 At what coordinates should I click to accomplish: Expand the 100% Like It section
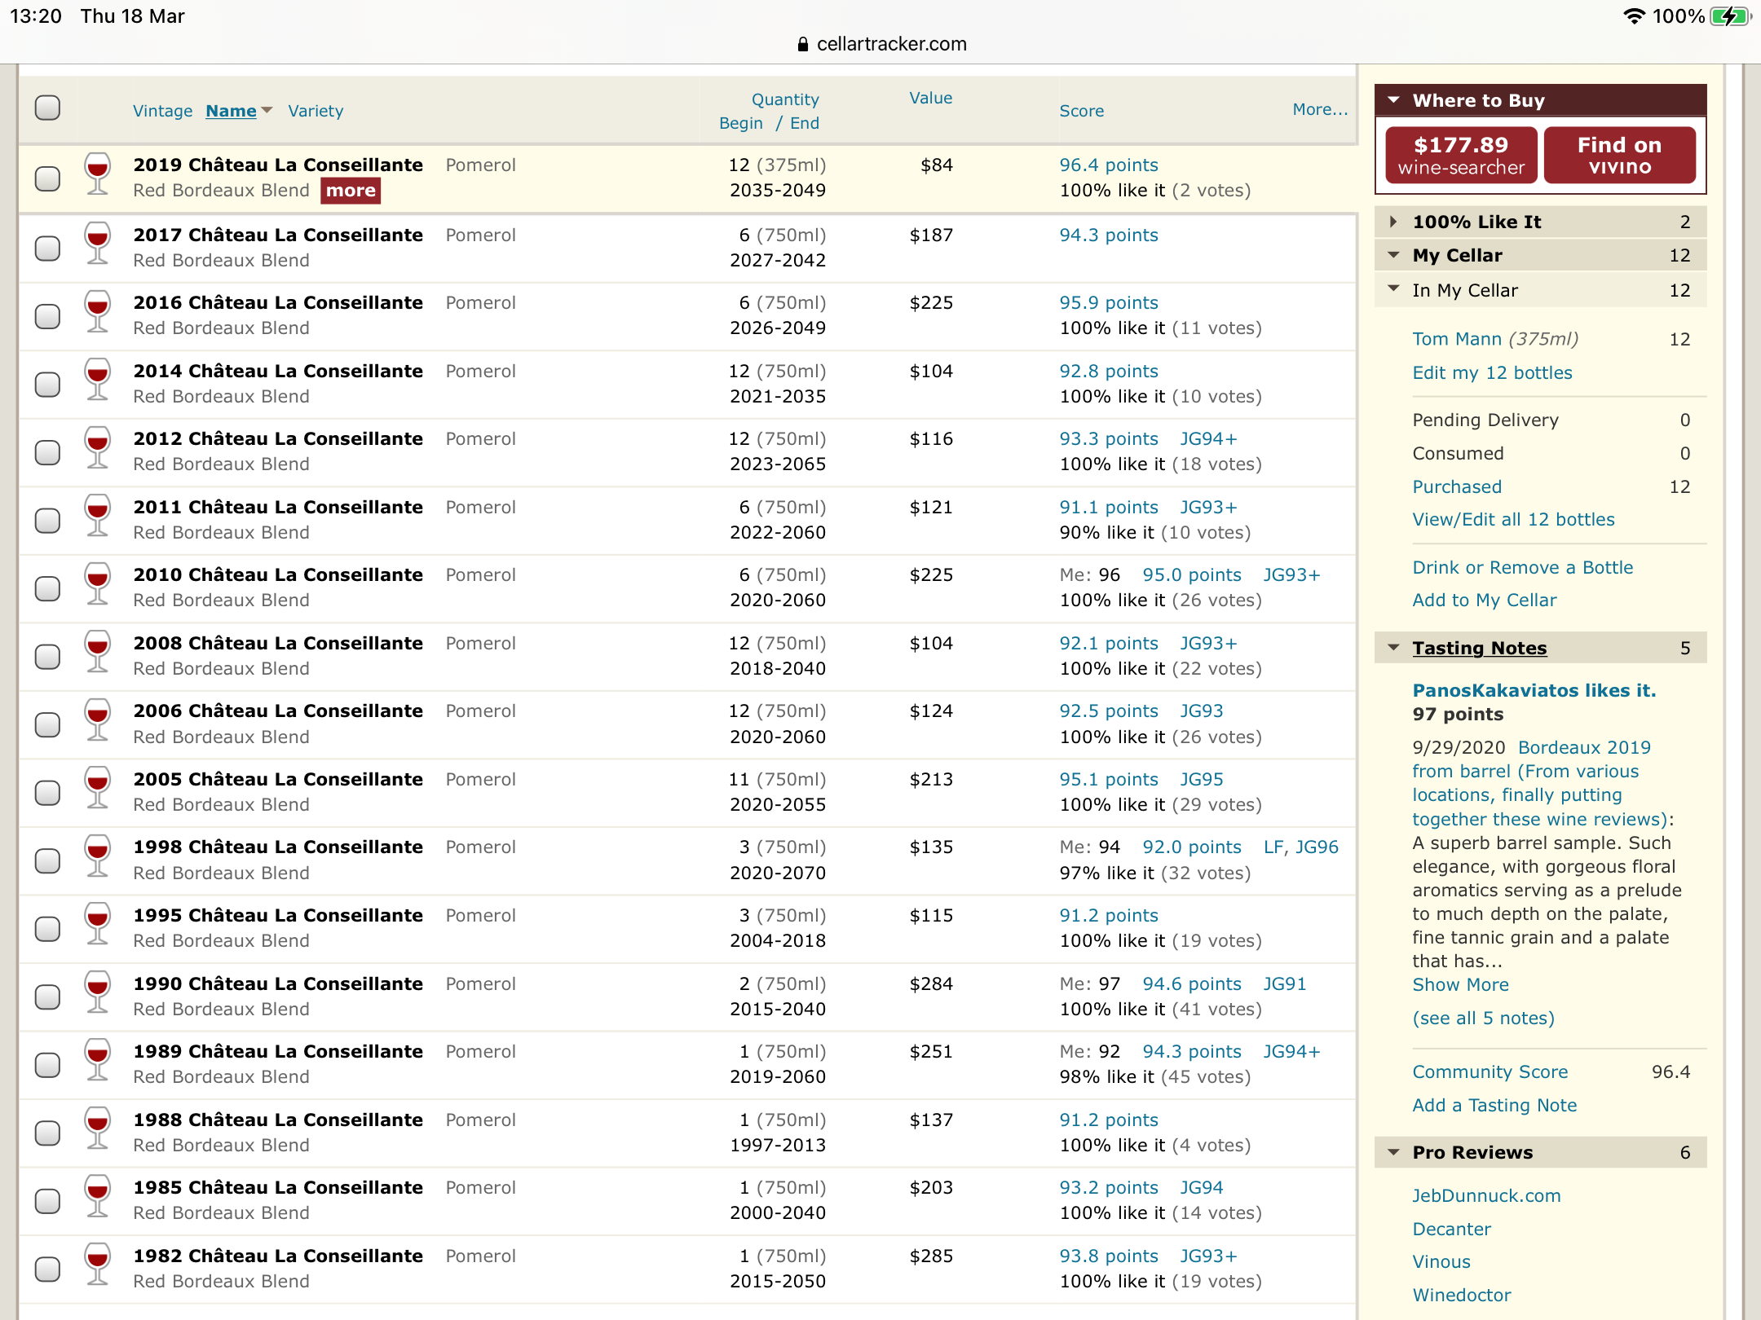[1393, 222]
